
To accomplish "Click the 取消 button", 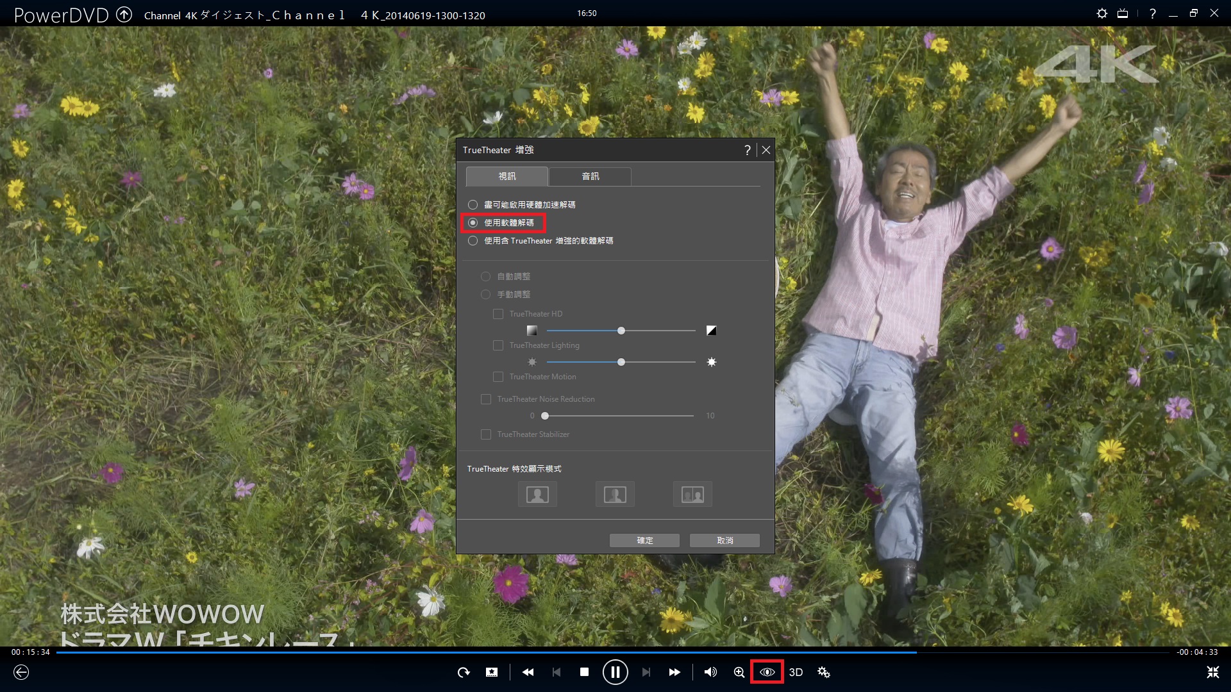I will (x=724, y=540).
